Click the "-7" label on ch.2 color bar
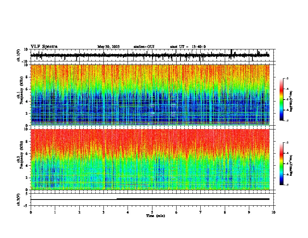Image resolution: width=308 pixels, height=238 pixels. 287,185
